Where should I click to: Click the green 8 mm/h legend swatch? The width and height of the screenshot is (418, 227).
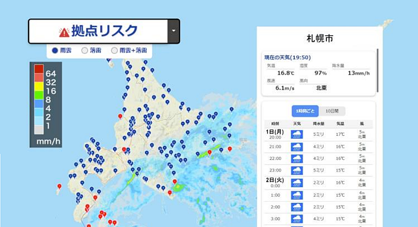point(39,99)
